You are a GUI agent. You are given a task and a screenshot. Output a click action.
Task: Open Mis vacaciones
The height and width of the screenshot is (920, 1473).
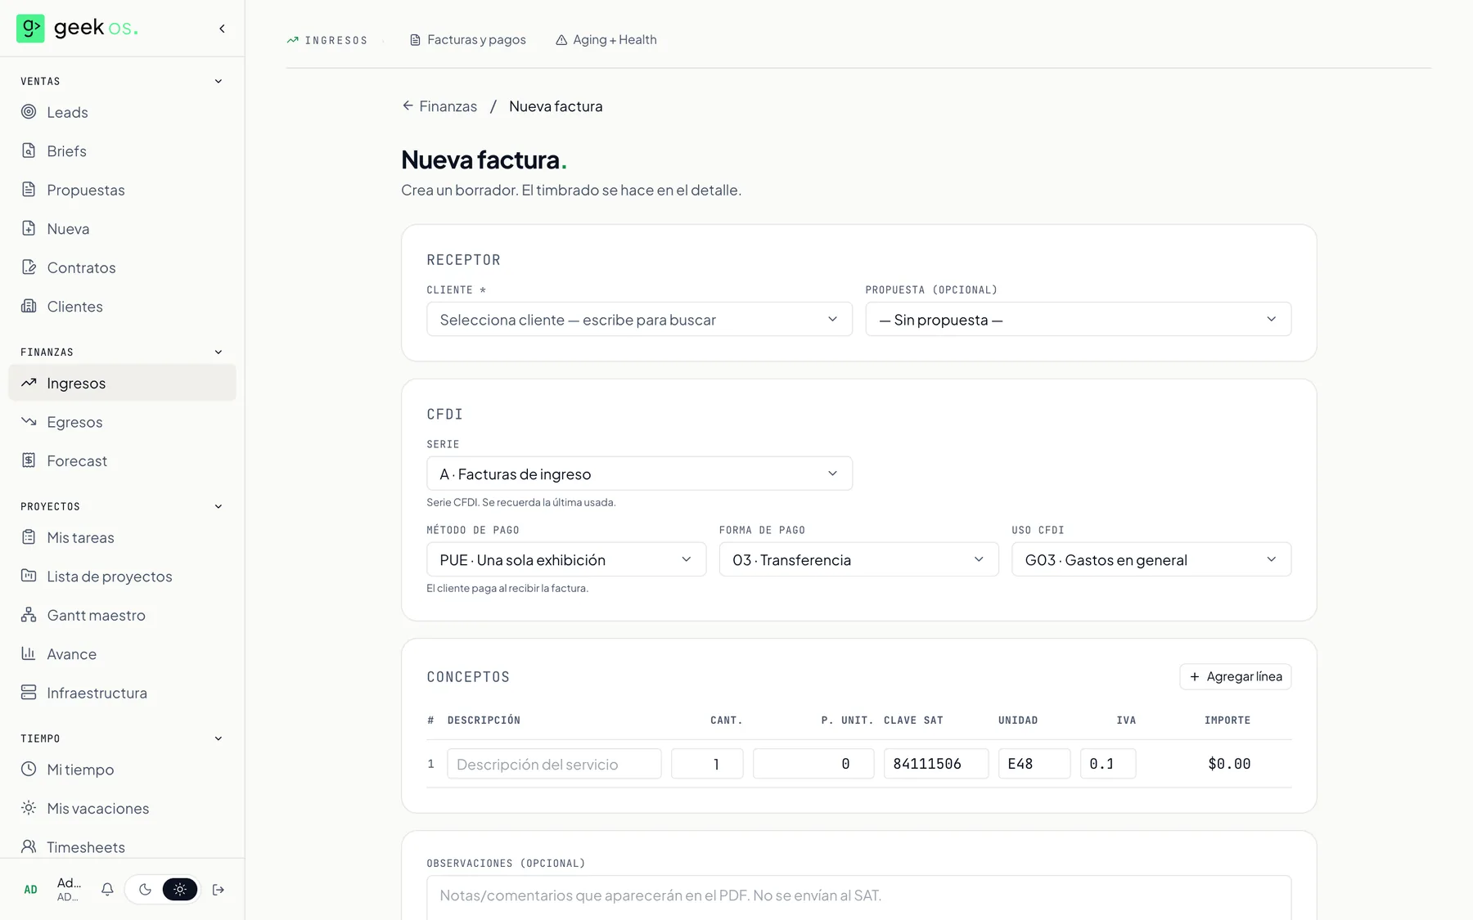tap(122, 808)
